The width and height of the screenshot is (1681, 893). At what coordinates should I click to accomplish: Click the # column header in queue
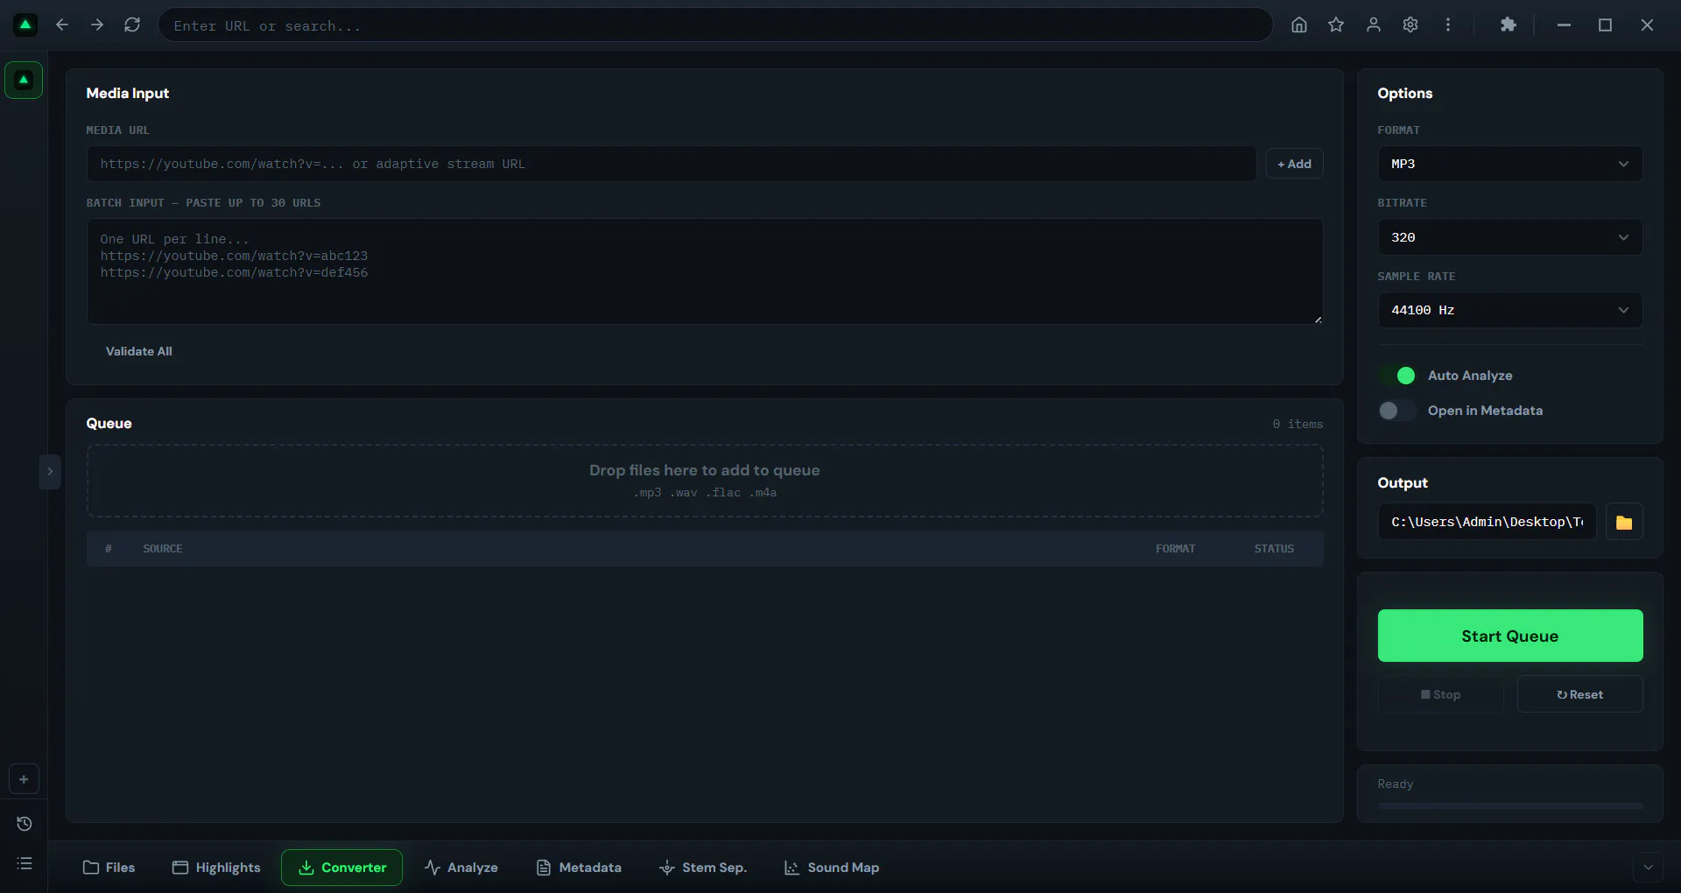[x=109, y=549]
